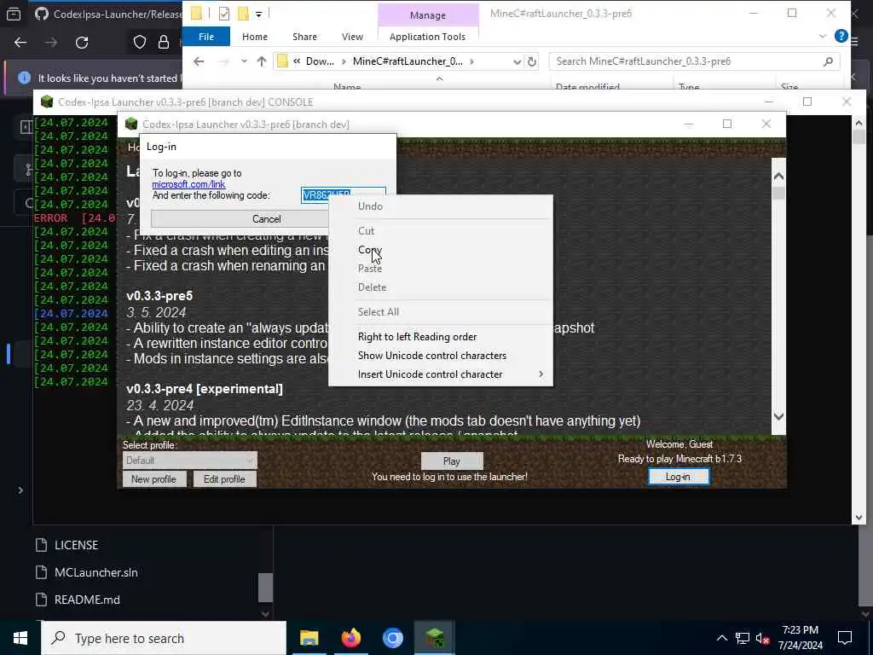Image resolution: width=873 pixels, height=655 pixels.
Task: Select Copy in the context menu
Action: [370, 250]
